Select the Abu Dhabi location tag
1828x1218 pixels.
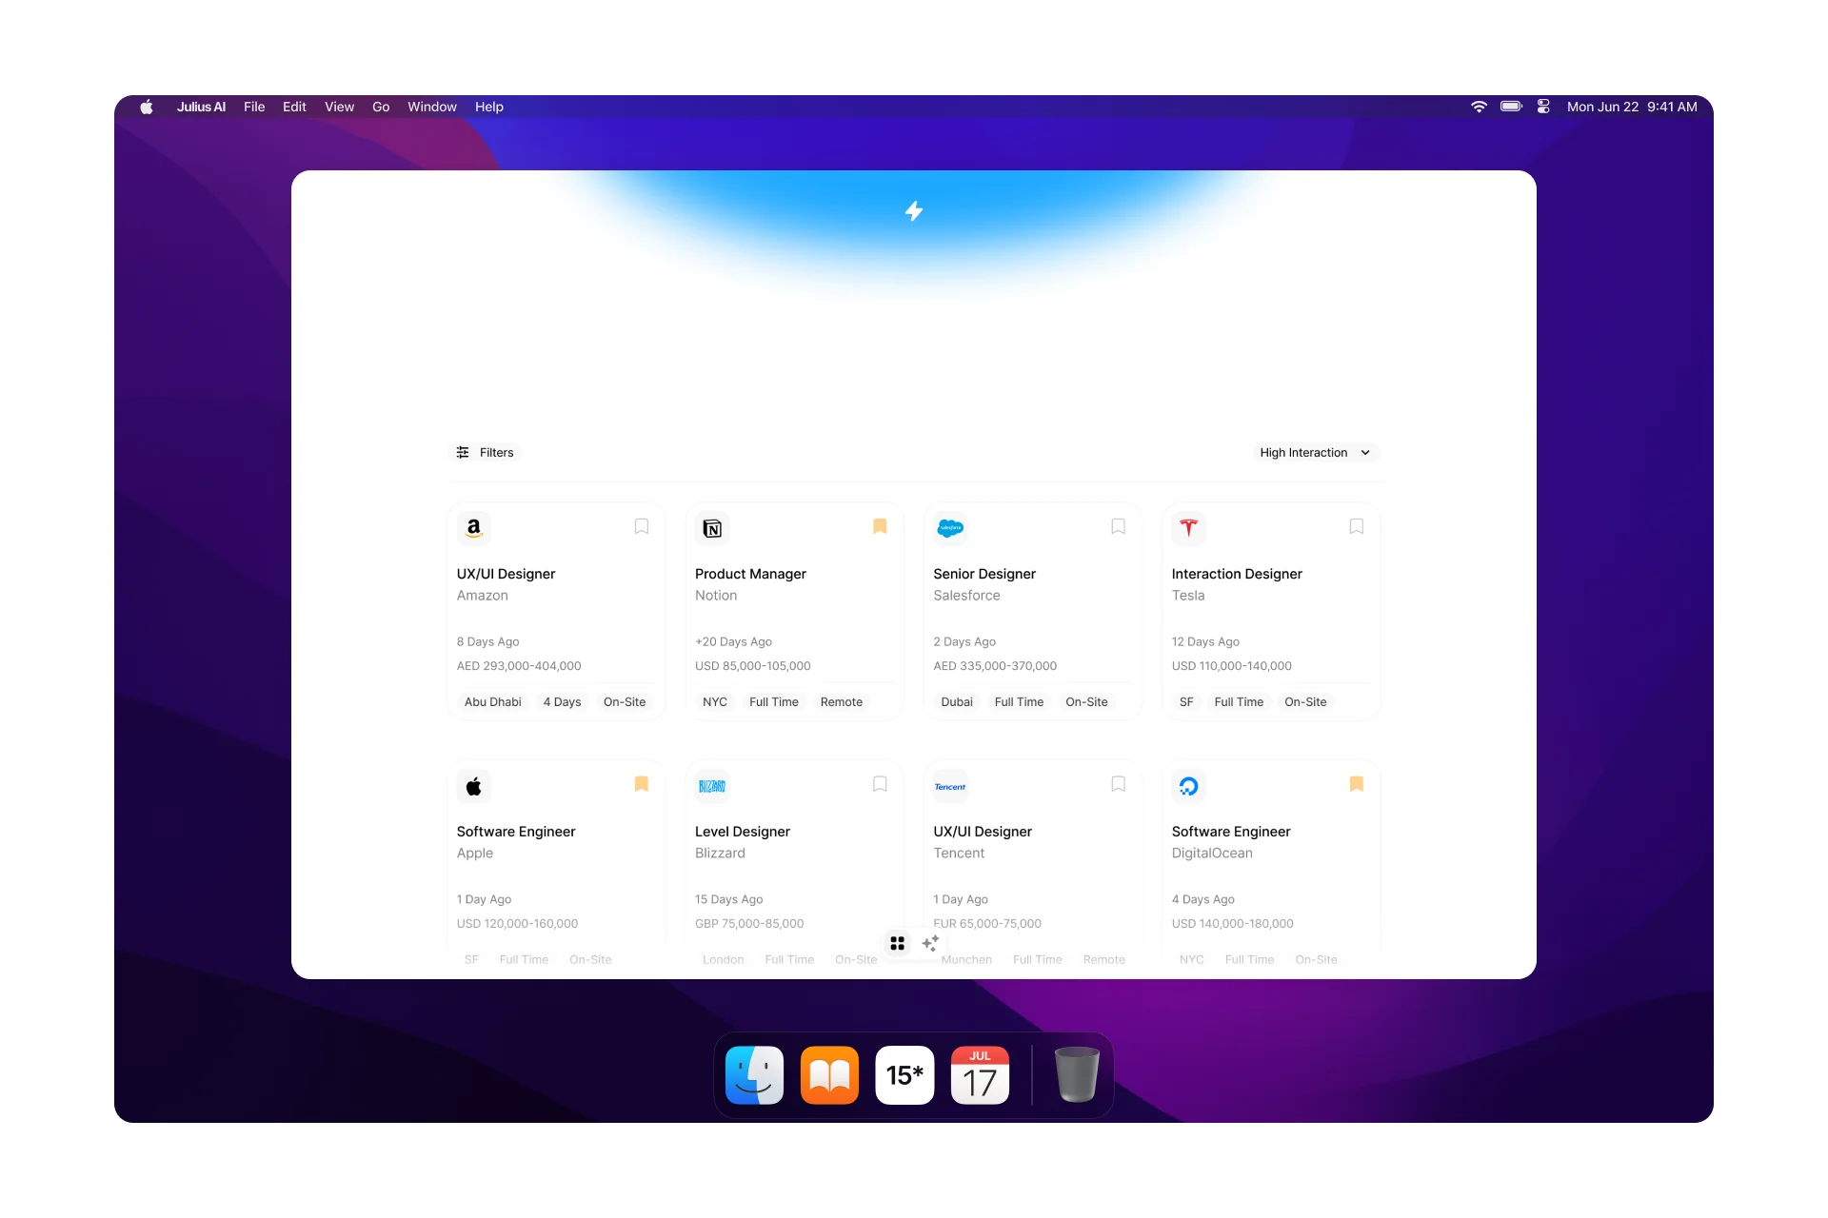493,702
